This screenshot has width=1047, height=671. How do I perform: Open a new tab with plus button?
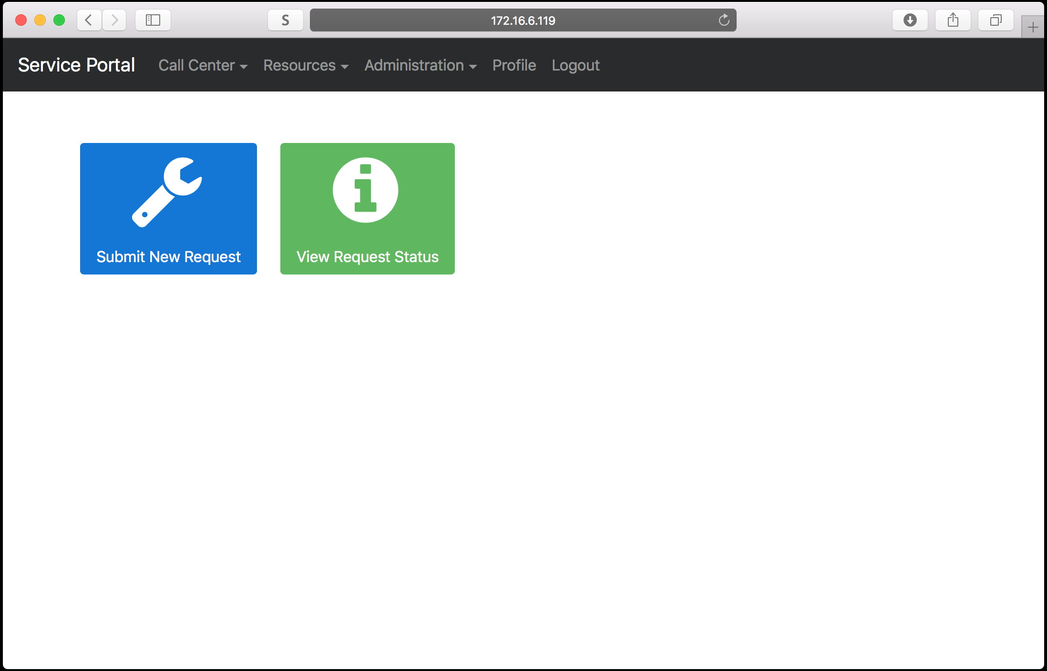1033,27
